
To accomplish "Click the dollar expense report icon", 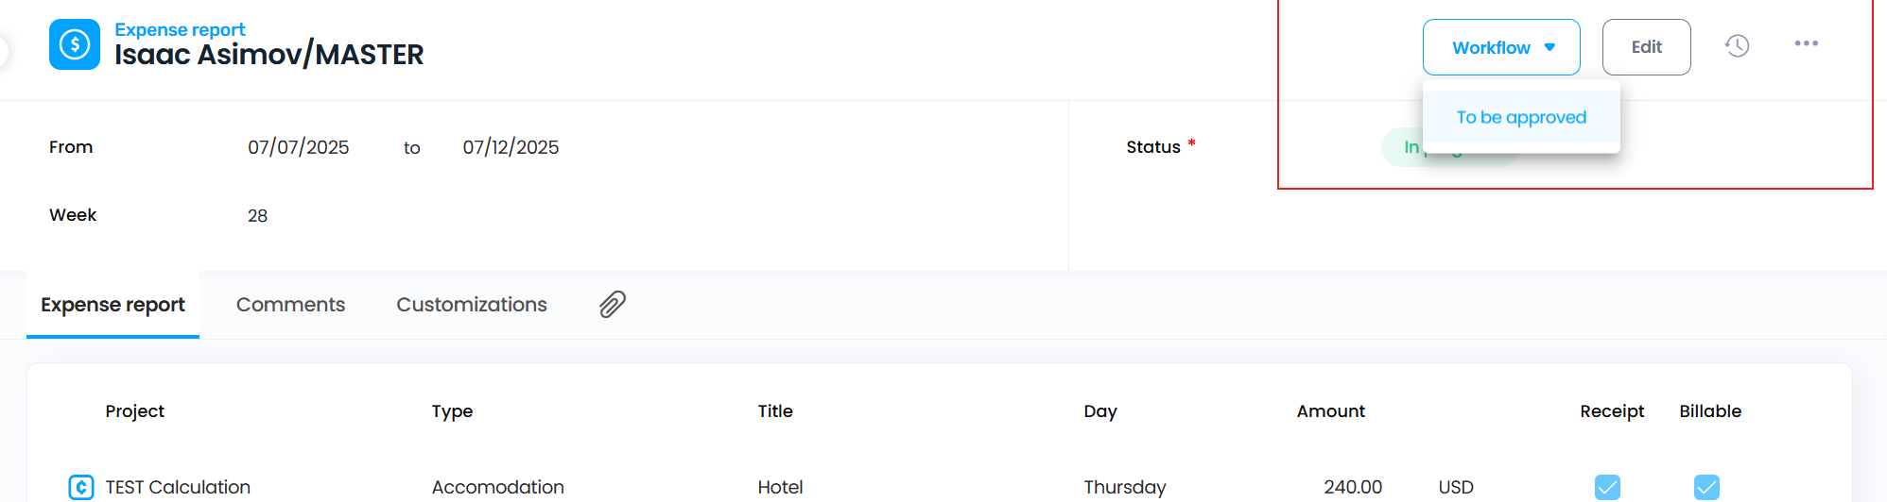I will pos(75,44).
